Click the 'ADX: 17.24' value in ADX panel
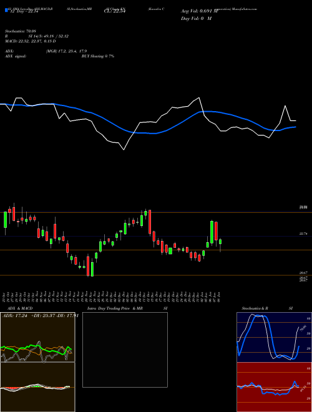Viewport: 312px width, 412px height. coord(15,316)
